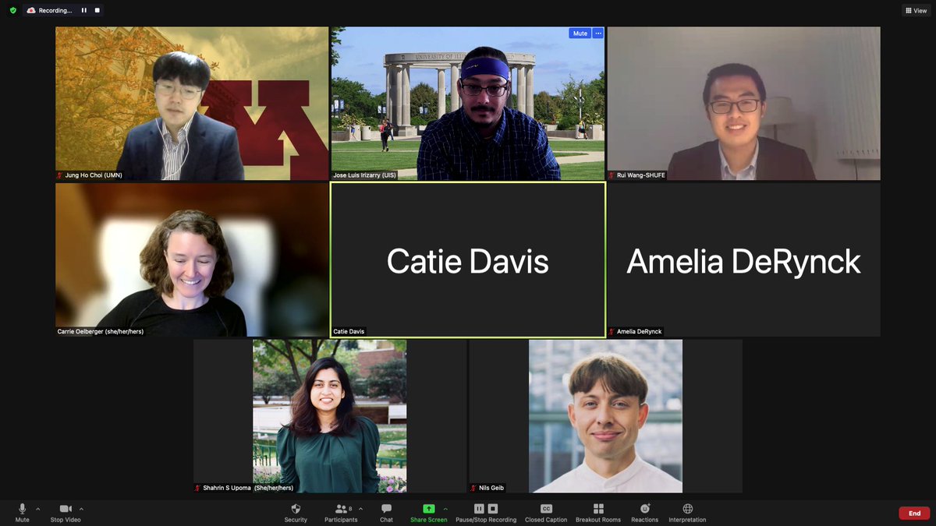Pause recording from top-left indicator

[84, 10]
